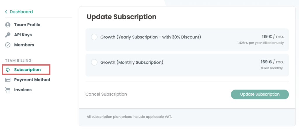This screenshot has height=131, width=299.
Task: Click the Members checkmark circle icon
Action: 8,45
